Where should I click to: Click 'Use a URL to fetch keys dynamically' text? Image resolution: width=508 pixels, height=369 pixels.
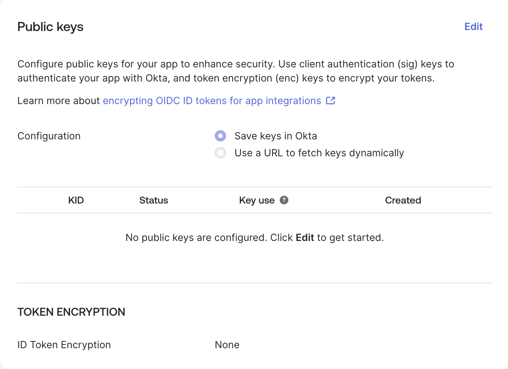point(319,153)
